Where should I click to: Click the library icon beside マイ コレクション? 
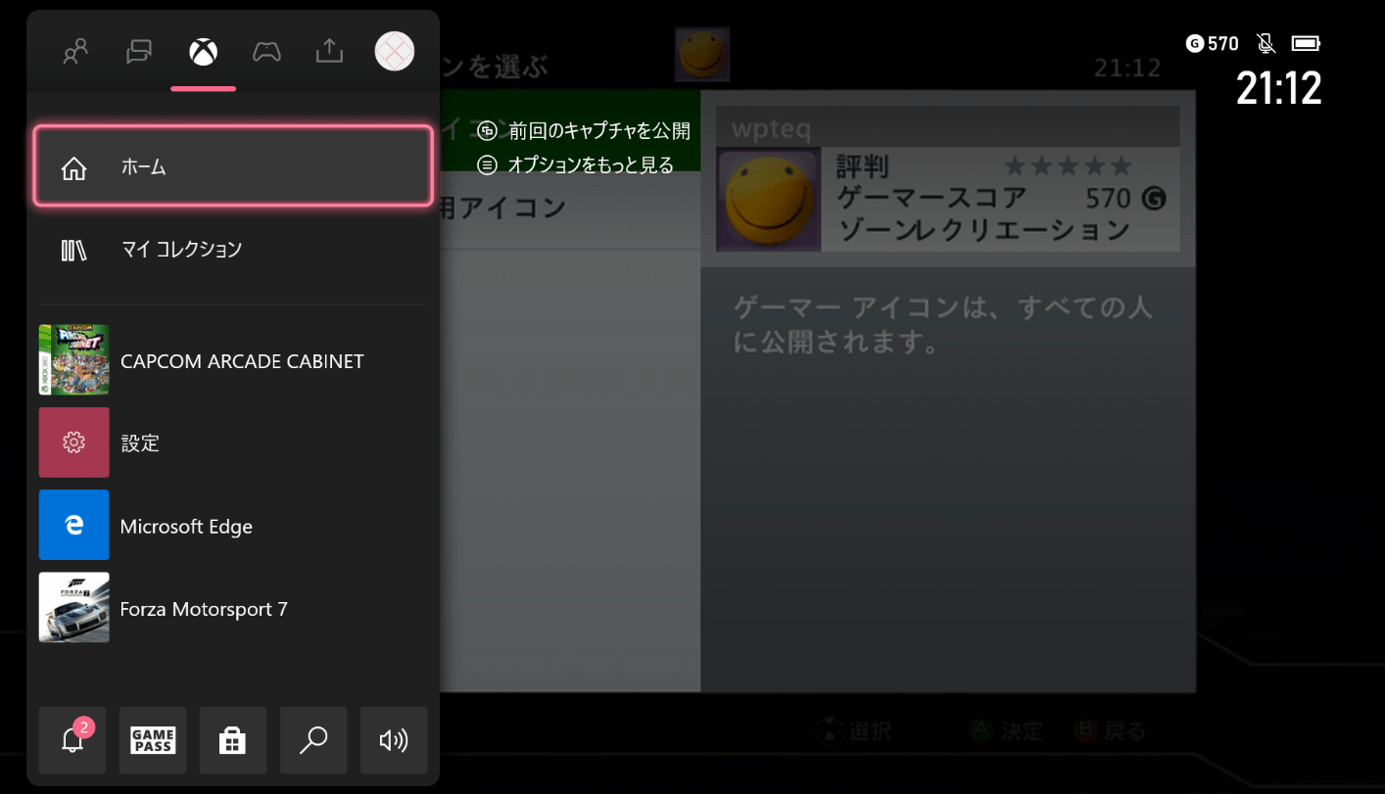click(x=74, y=250)
